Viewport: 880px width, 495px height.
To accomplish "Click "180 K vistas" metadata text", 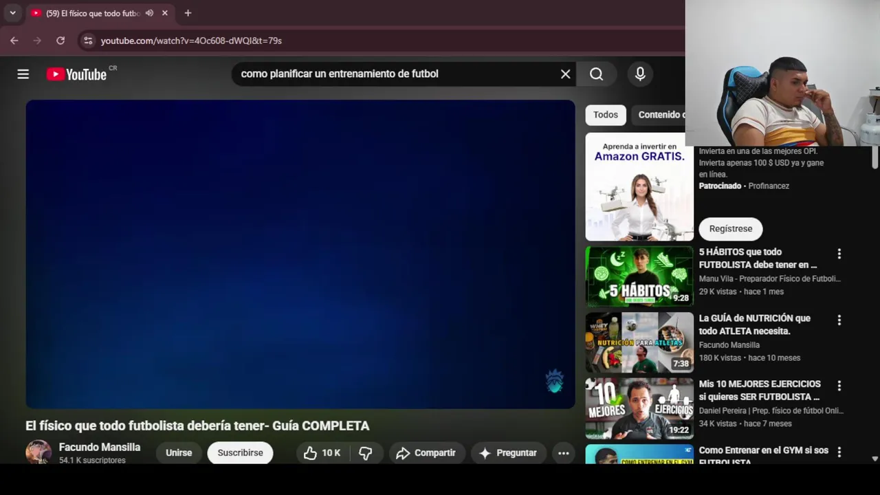I will tap(720, 358).
